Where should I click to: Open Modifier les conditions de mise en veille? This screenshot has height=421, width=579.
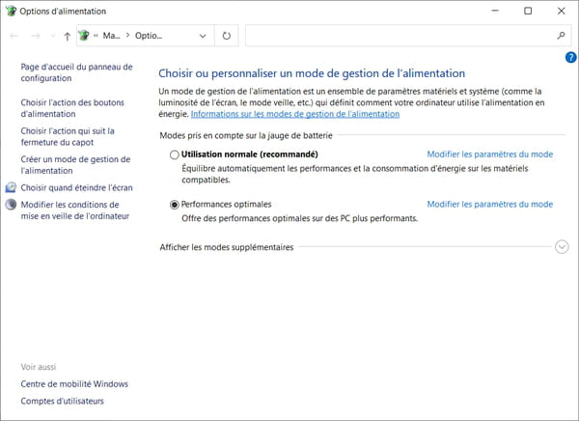(75, 210)
